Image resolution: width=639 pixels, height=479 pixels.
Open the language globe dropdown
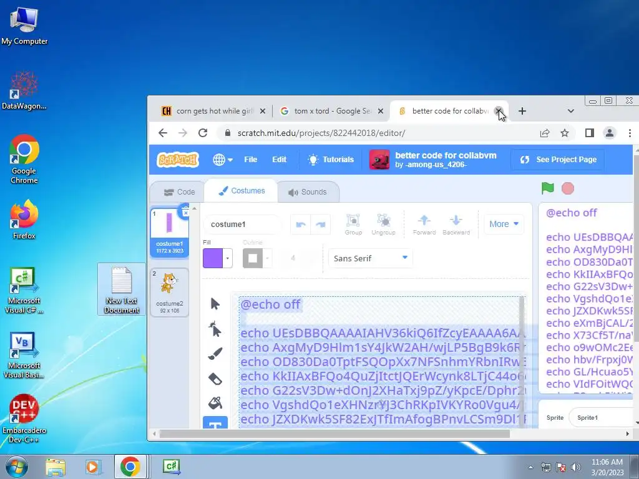point(223,160)
